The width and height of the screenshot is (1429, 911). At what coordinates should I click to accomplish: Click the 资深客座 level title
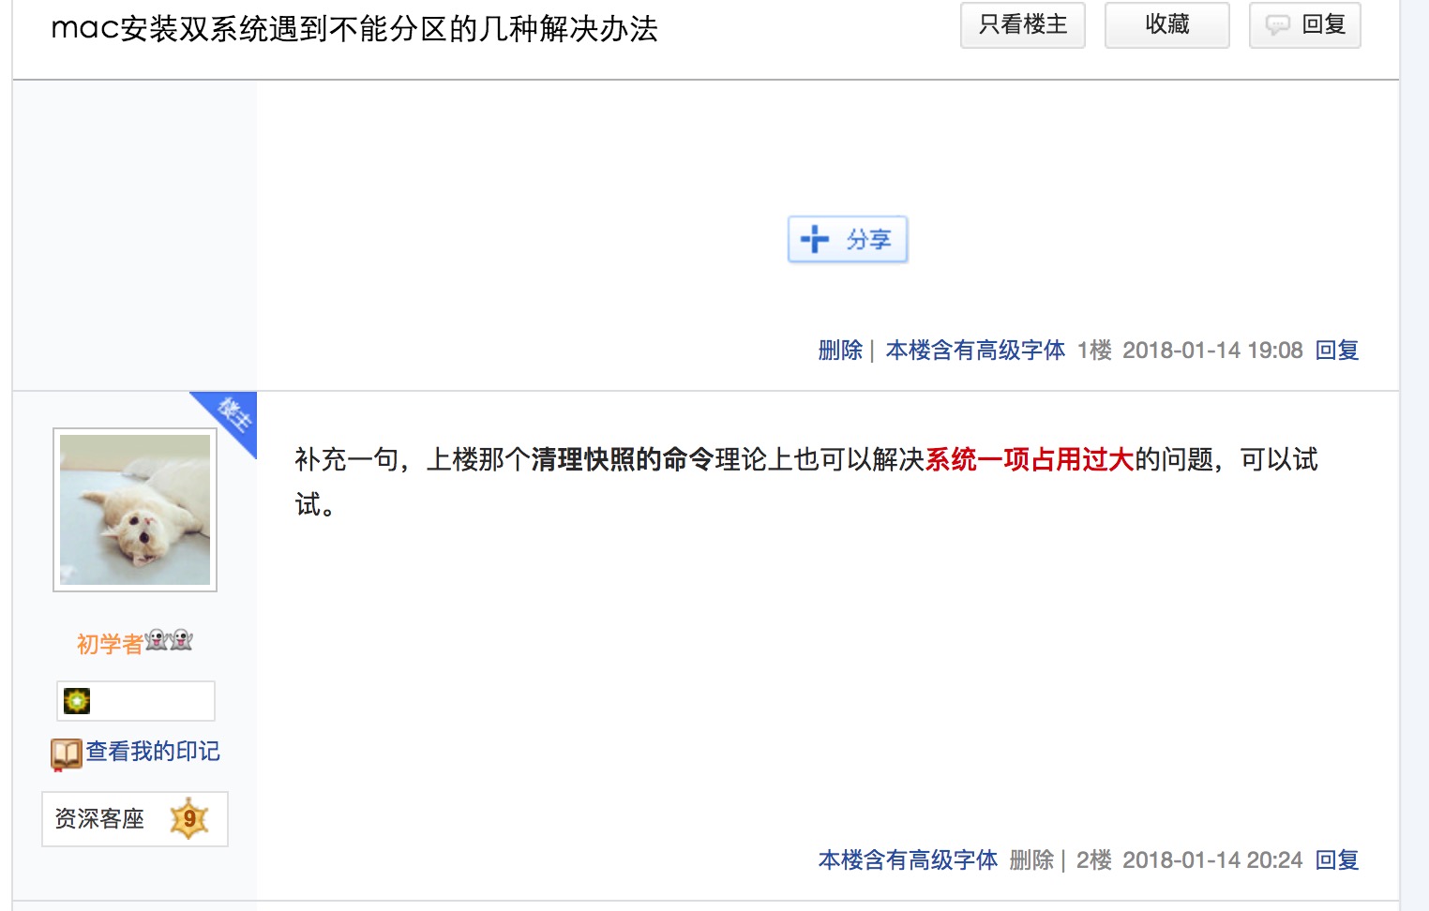(x=99, y=819)
